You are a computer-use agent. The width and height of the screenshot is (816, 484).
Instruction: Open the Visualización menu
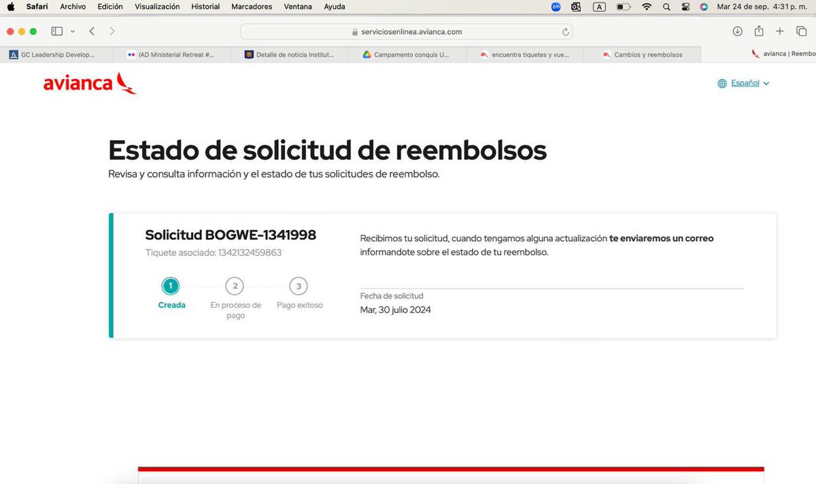pyautogui.click(x=157, y=7)
